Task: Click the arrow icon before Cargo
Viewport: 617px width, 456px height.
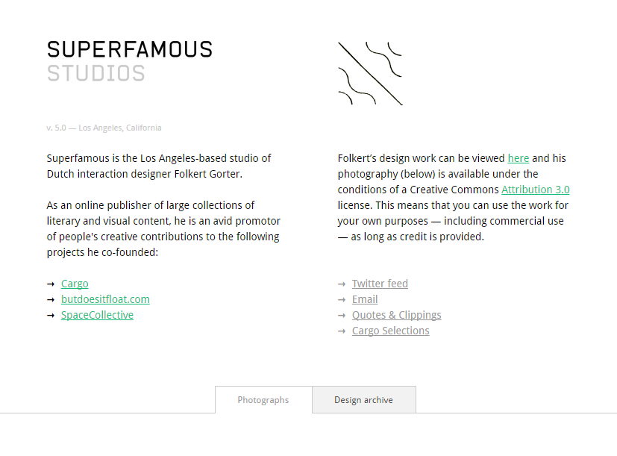Action: click(50, 284)
